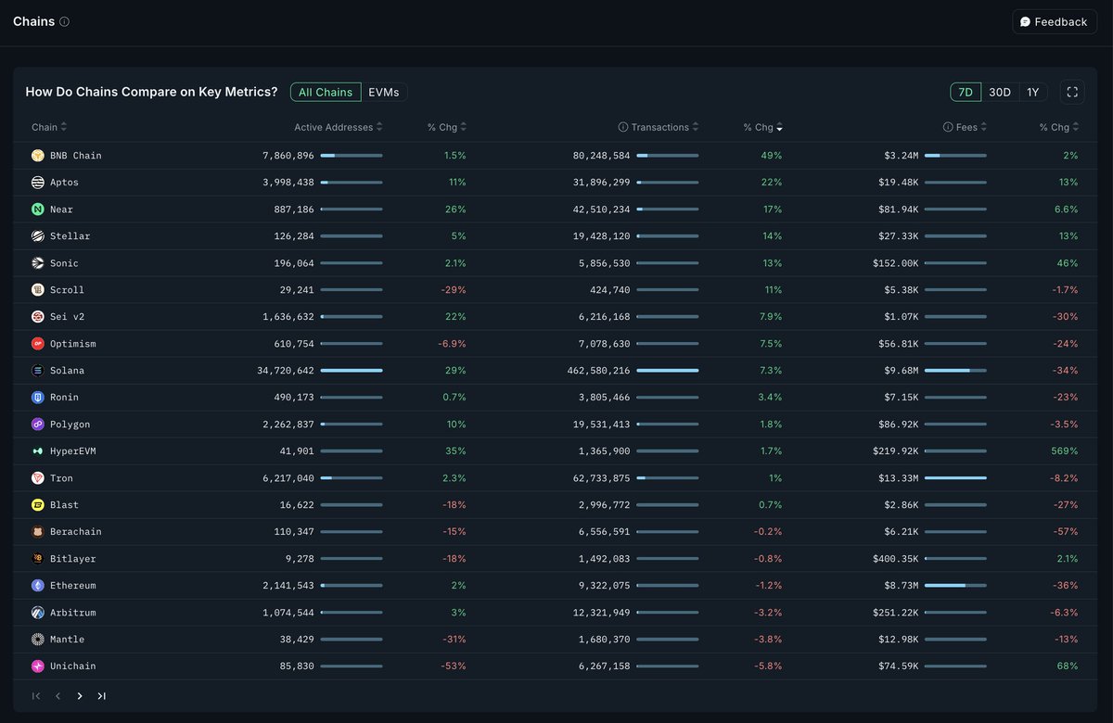1113x723 pixels.
Task: Switch to the EVMs filter
Action: (x=384, y=92)
